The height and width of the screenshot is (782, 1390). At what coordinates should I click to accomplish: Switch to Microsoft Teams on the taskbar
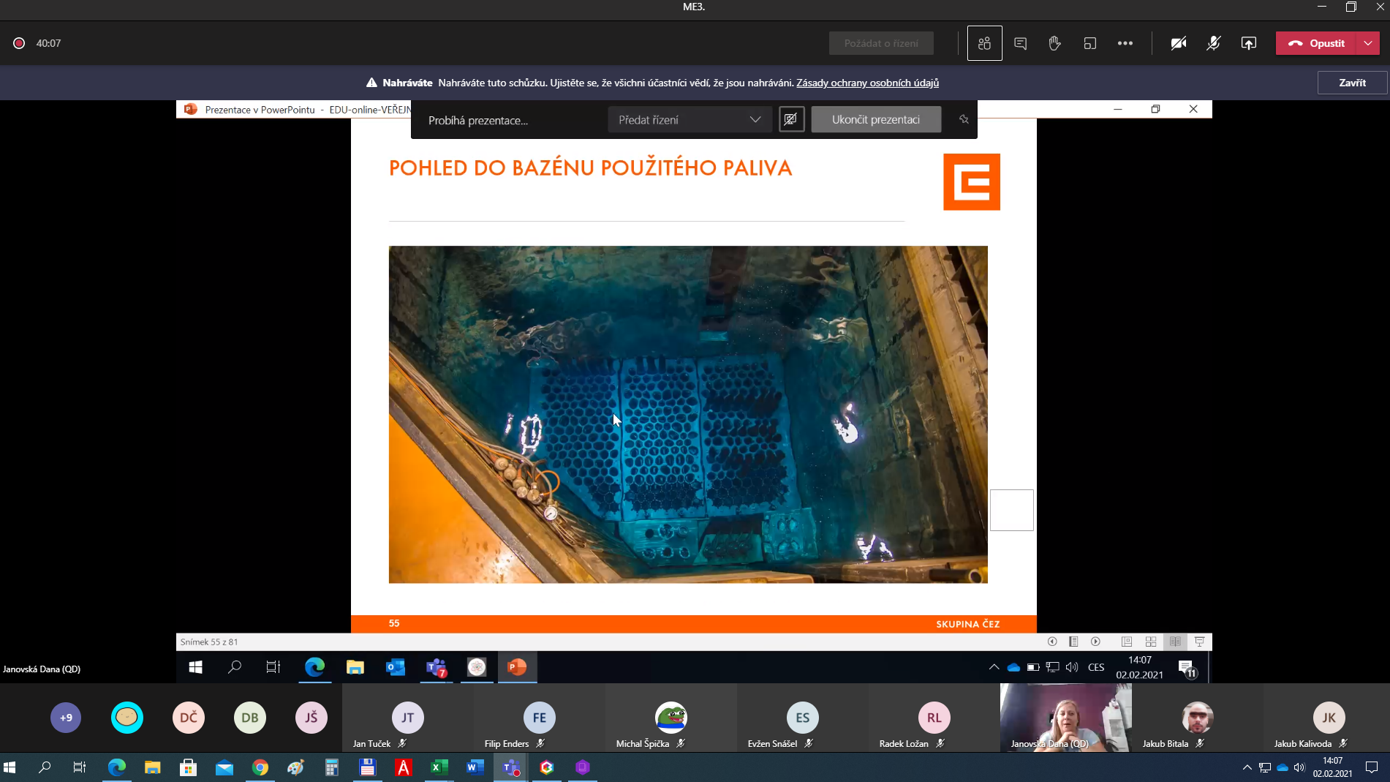[x=510, y=767]
